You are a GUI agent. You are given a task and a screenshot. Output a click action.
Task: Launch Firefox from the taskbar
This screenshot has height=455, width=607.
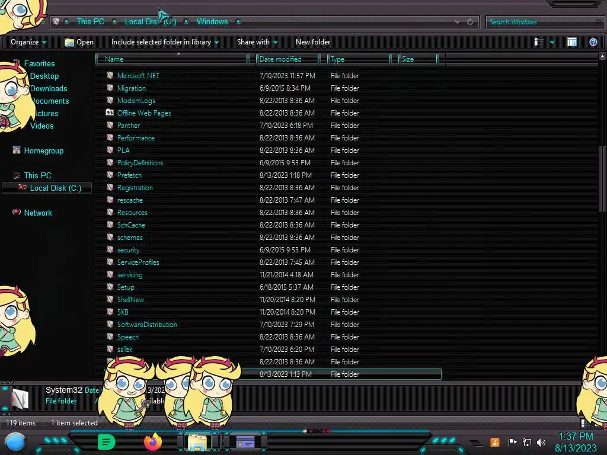[x=153, y=442]
